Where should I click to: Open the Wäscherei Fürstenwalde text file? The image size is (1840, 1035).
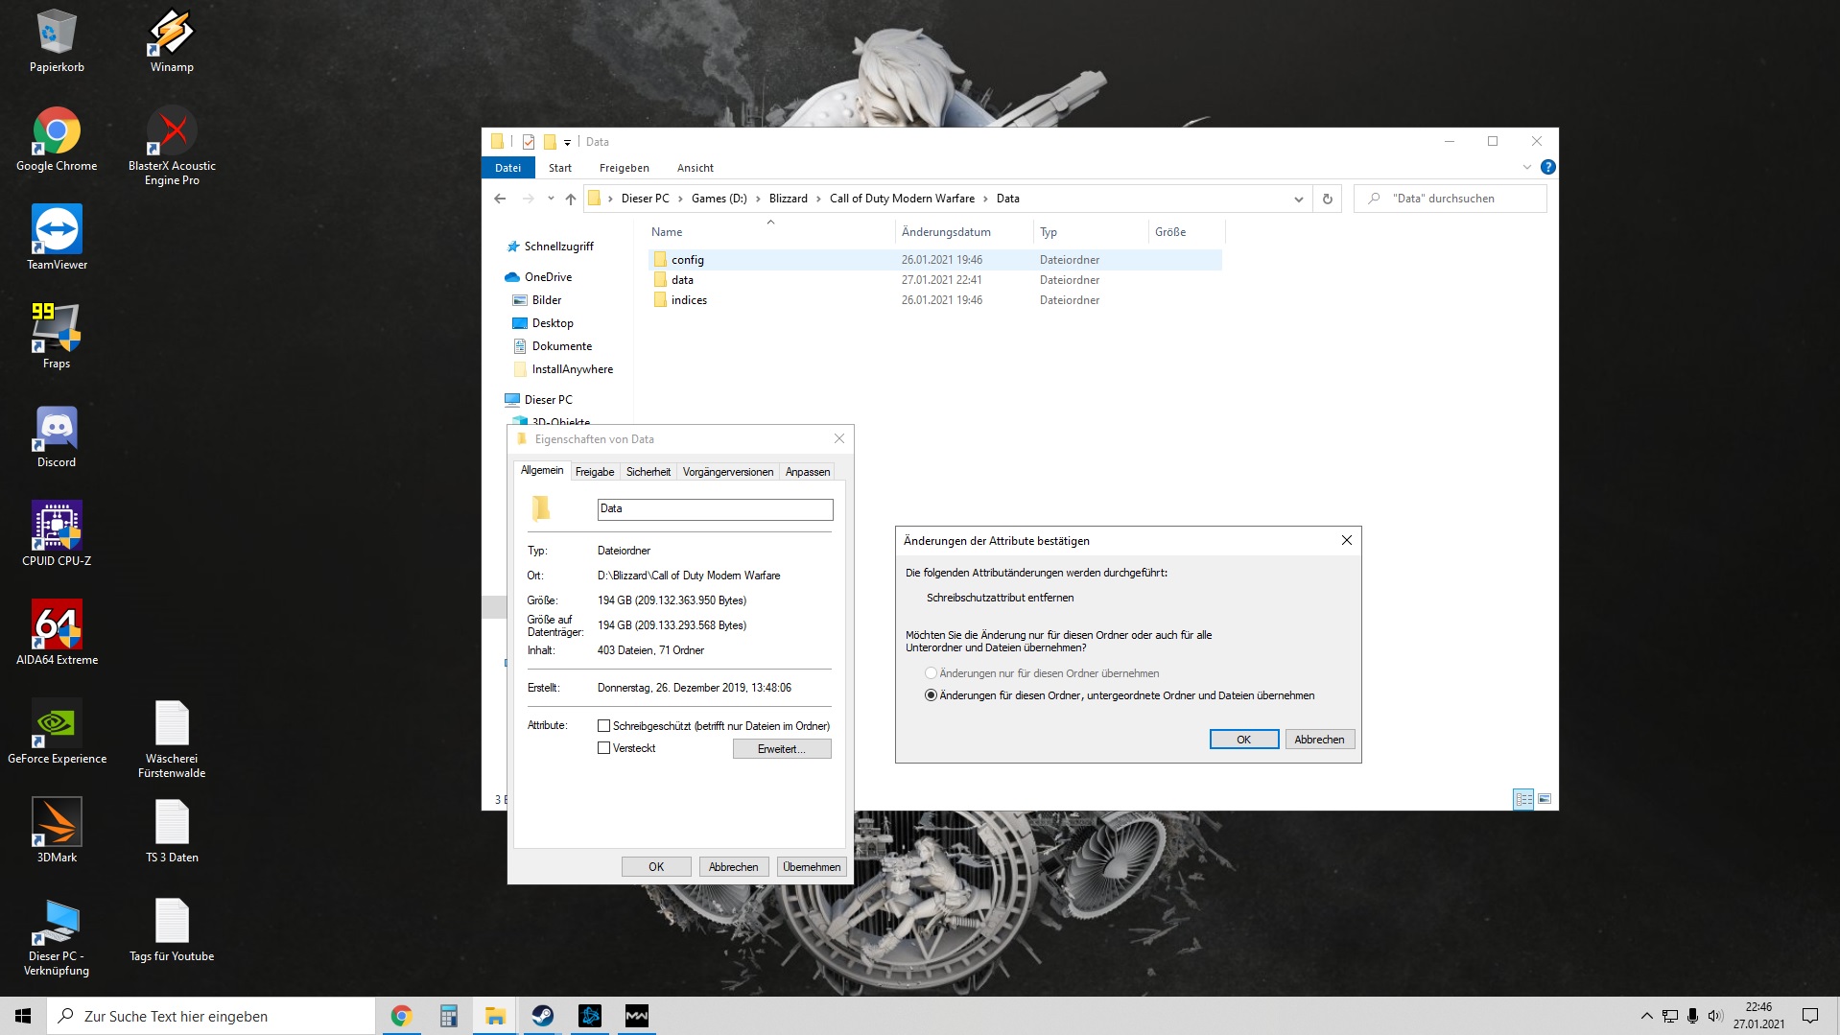click(172, 739)
